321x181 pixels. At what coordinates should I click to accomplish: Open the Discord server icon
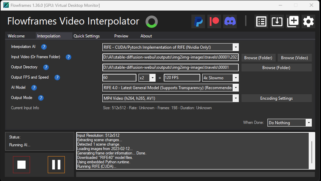click(x=230, y=21)
